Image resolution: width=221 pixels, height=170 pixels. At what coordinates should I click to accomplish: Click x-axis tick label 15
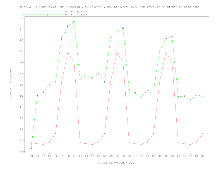click(x=62, y=156)
